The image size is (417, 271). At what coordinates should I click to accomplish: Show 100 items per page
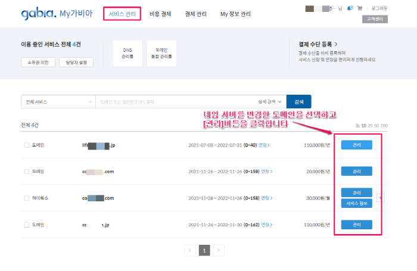click(384, 126)
